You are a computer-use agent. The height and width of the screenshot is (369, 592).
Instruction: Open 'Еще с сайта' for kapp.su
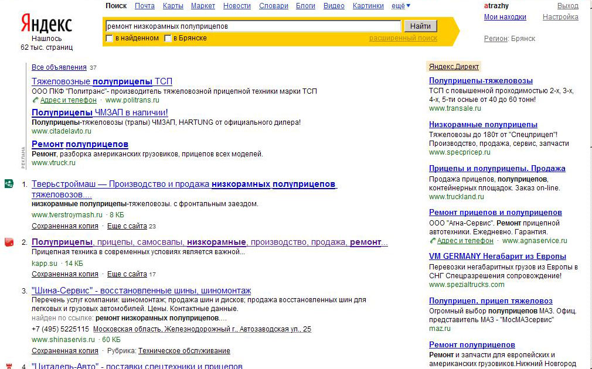(127, 274)
